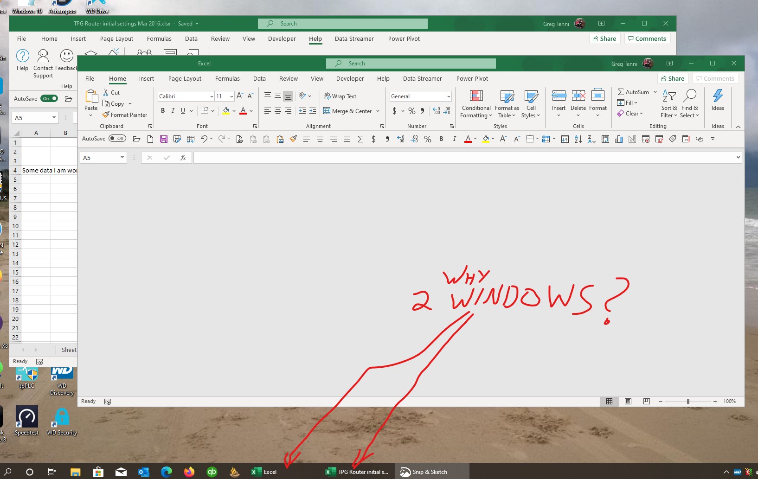Expand the Undo history dropdown arrow
Viewport: 758px width, 479px height.
212,139
